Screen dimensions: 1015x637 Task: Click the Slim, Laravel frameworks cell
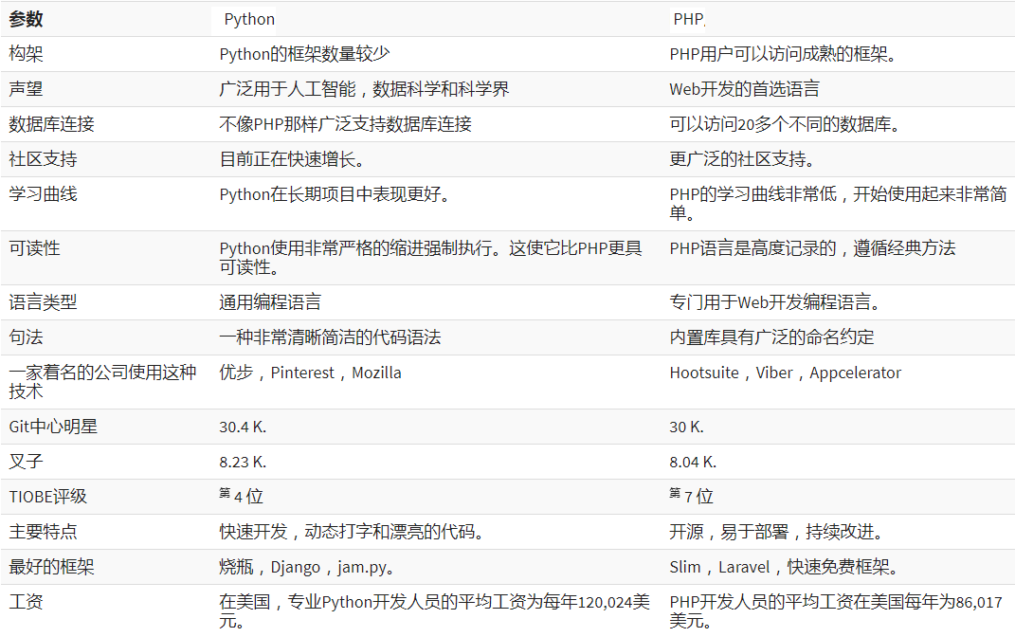(783, 568)
